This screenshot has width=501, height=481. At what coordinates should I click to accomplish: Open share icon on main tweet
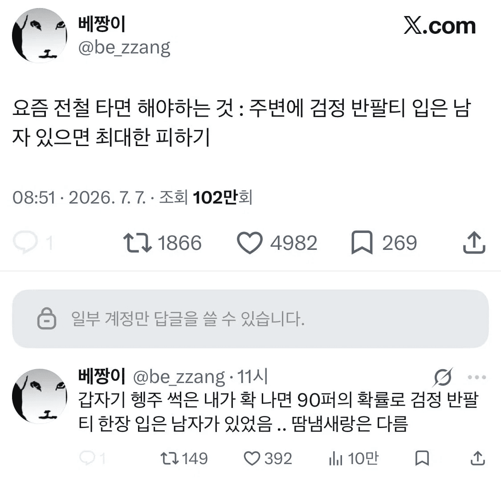coord(474,243)
